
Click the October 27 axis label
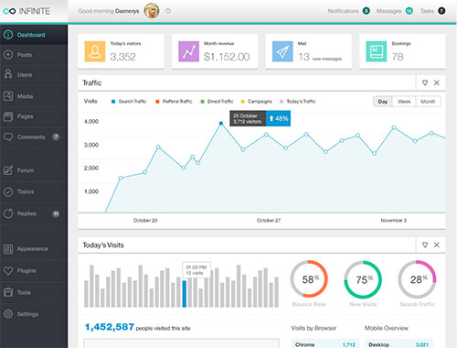click(x=269, y=221)
